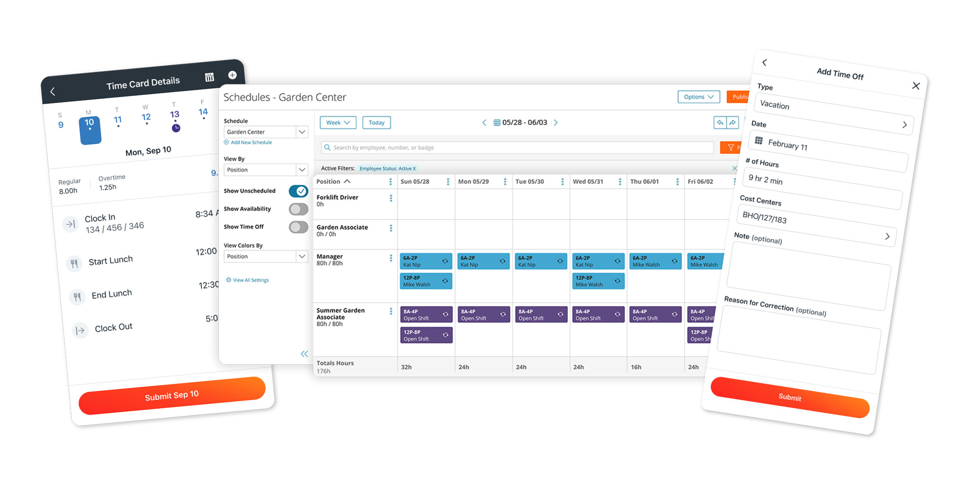Enable Show Time Off toggle
The height and width of the screenshot is (483, 967).
click(298, 227)
